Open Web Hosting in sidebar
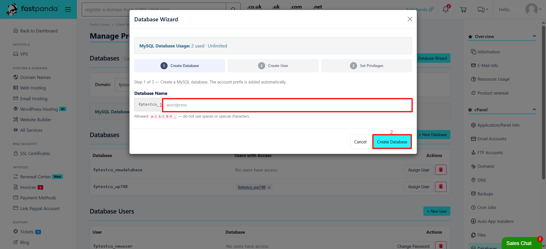Viewport: 546px width, 249px height. [x=30, y=88]
